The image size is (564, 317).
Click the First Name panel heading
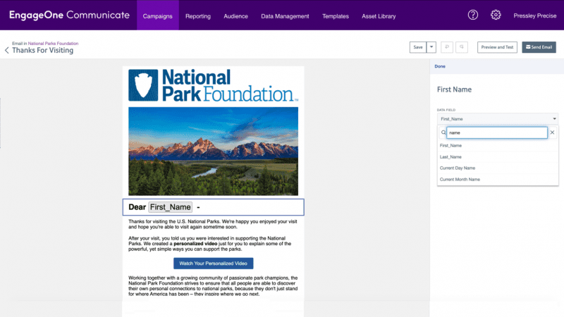pos(454,89)
